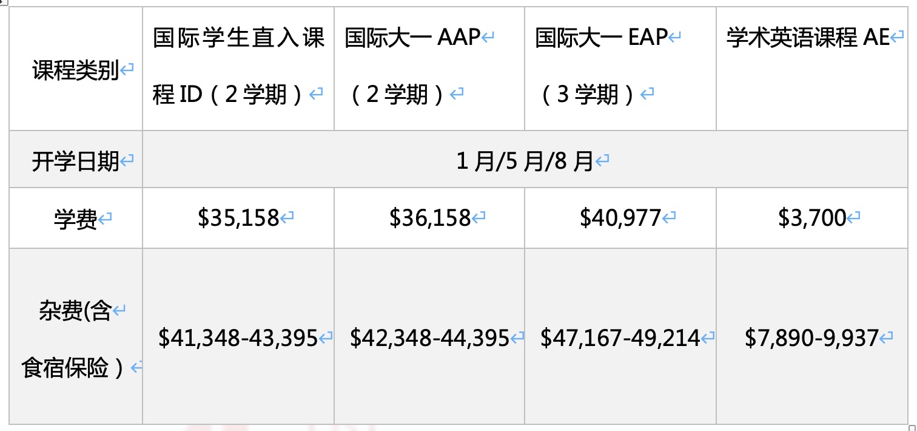Click the $3,700 tuition cell
The image size is (917, 431).
click(x=811, y=218)
